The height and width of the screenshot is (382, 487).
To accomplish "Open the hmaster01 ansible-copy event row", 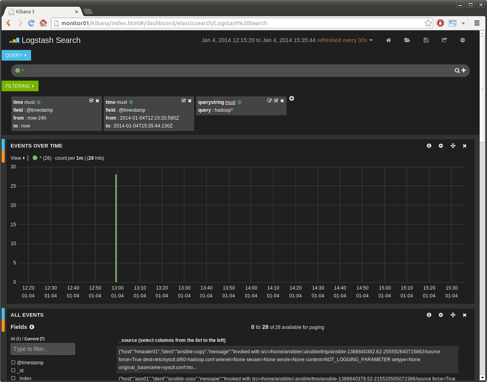I will pyautogui.click(x=287, y=360).
